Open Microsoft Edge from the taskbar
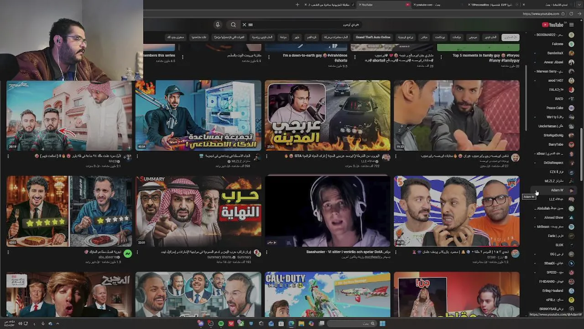The height and width of the screenshot is (329, 584). coord(291,324)
